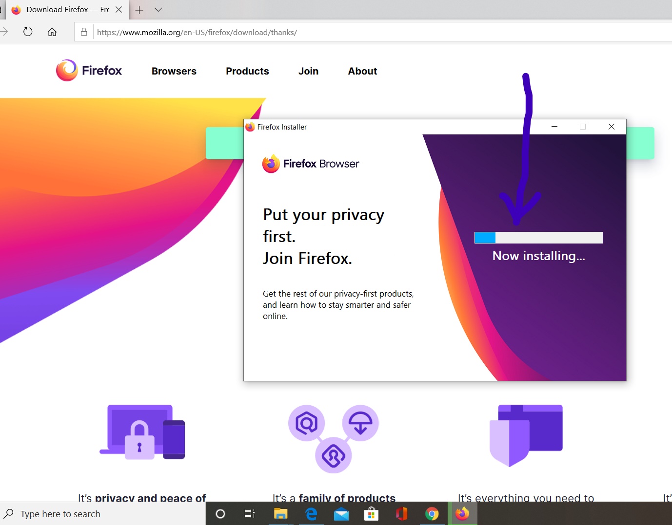Open the Products menu

point(247,71)
